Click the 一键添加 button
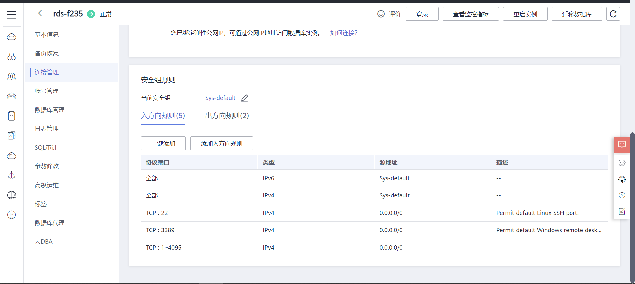 tap(163, 143)
